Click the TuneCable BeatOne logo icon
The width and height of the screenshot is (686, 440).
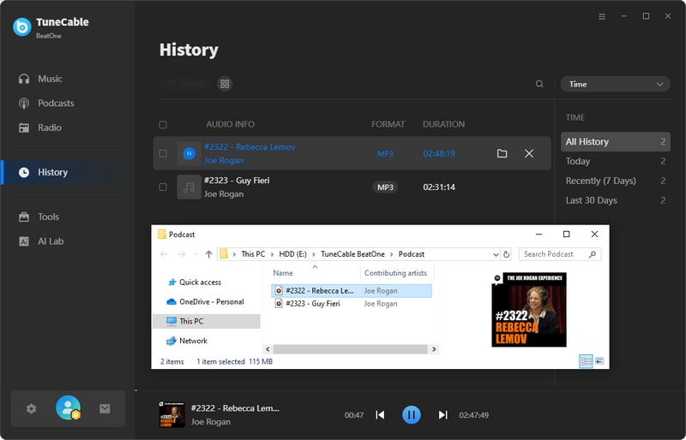(x=22, y=27)
